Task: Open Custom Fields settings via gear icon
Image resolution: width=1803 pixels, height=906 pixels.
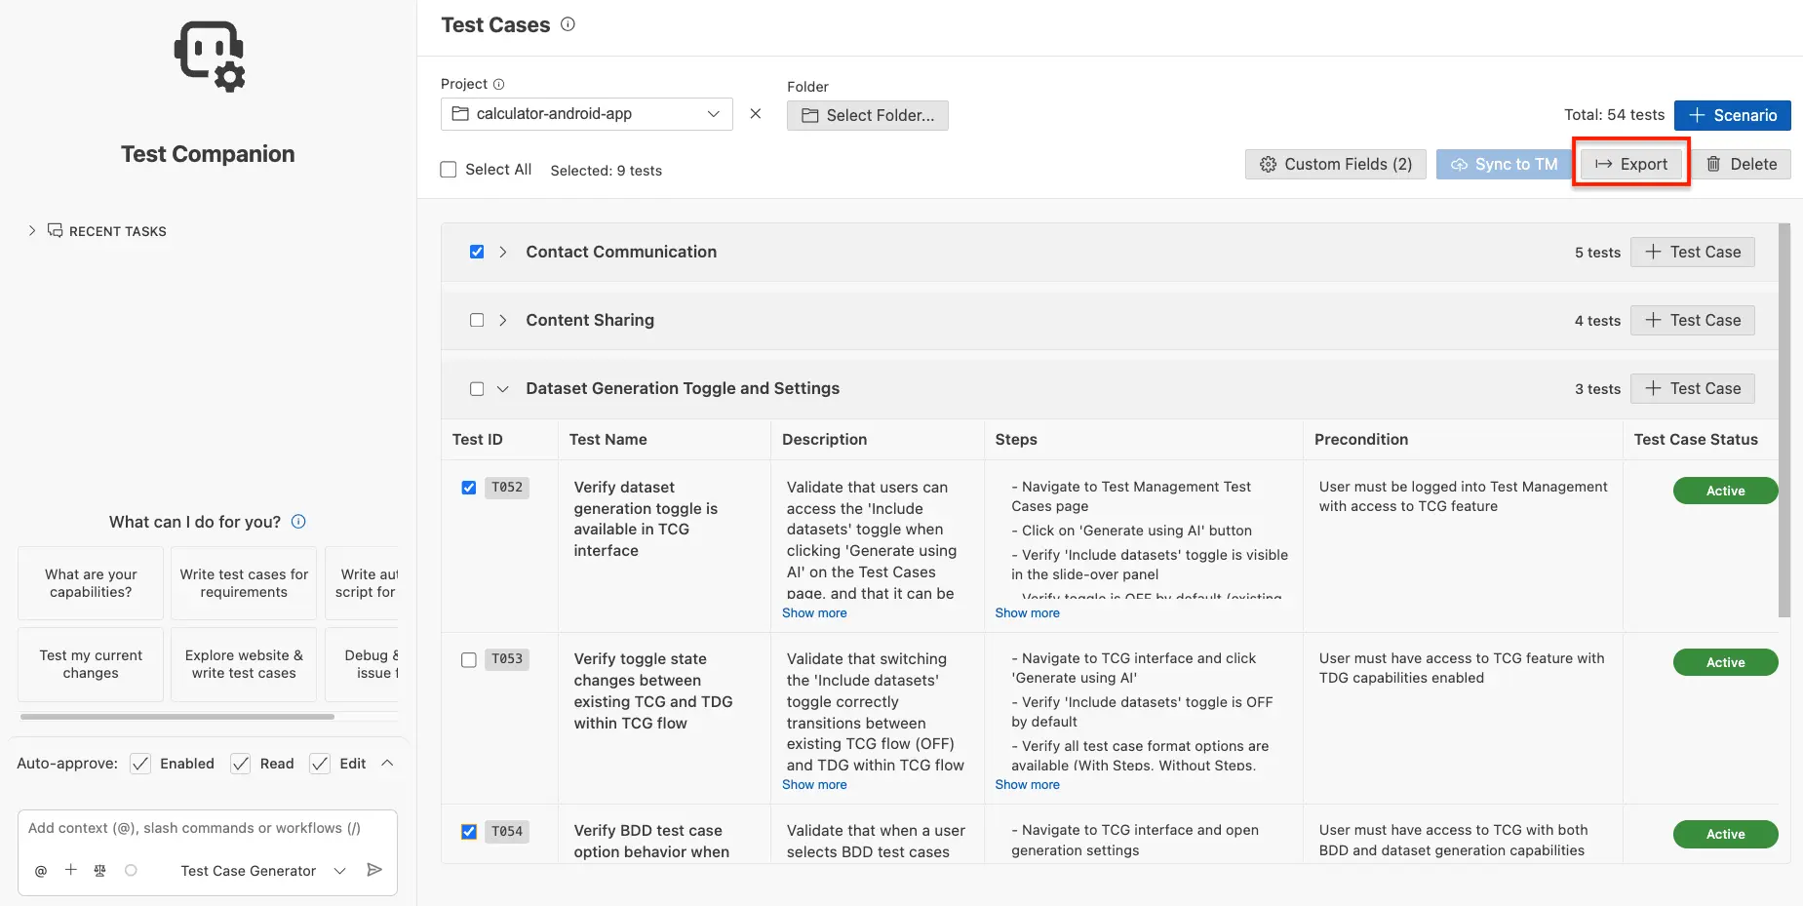Action: pos(1269,164)
